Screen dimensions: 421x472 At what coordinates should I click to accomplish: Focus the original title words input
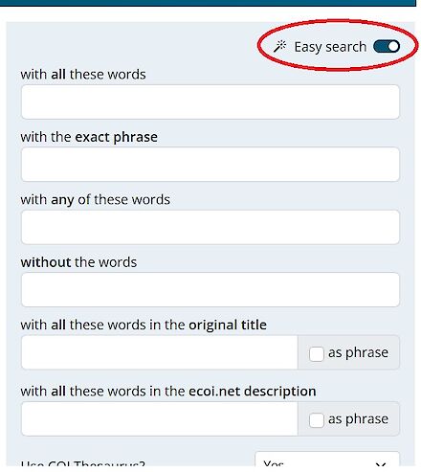coord(160,352)
